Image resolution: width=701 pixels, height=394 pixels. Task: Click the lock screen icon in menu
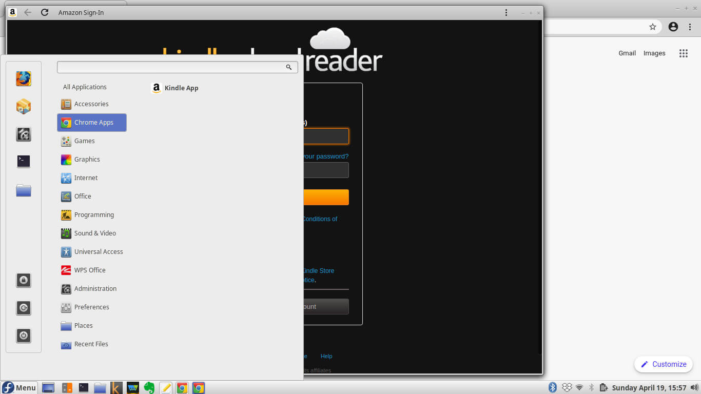pos(24,280)
